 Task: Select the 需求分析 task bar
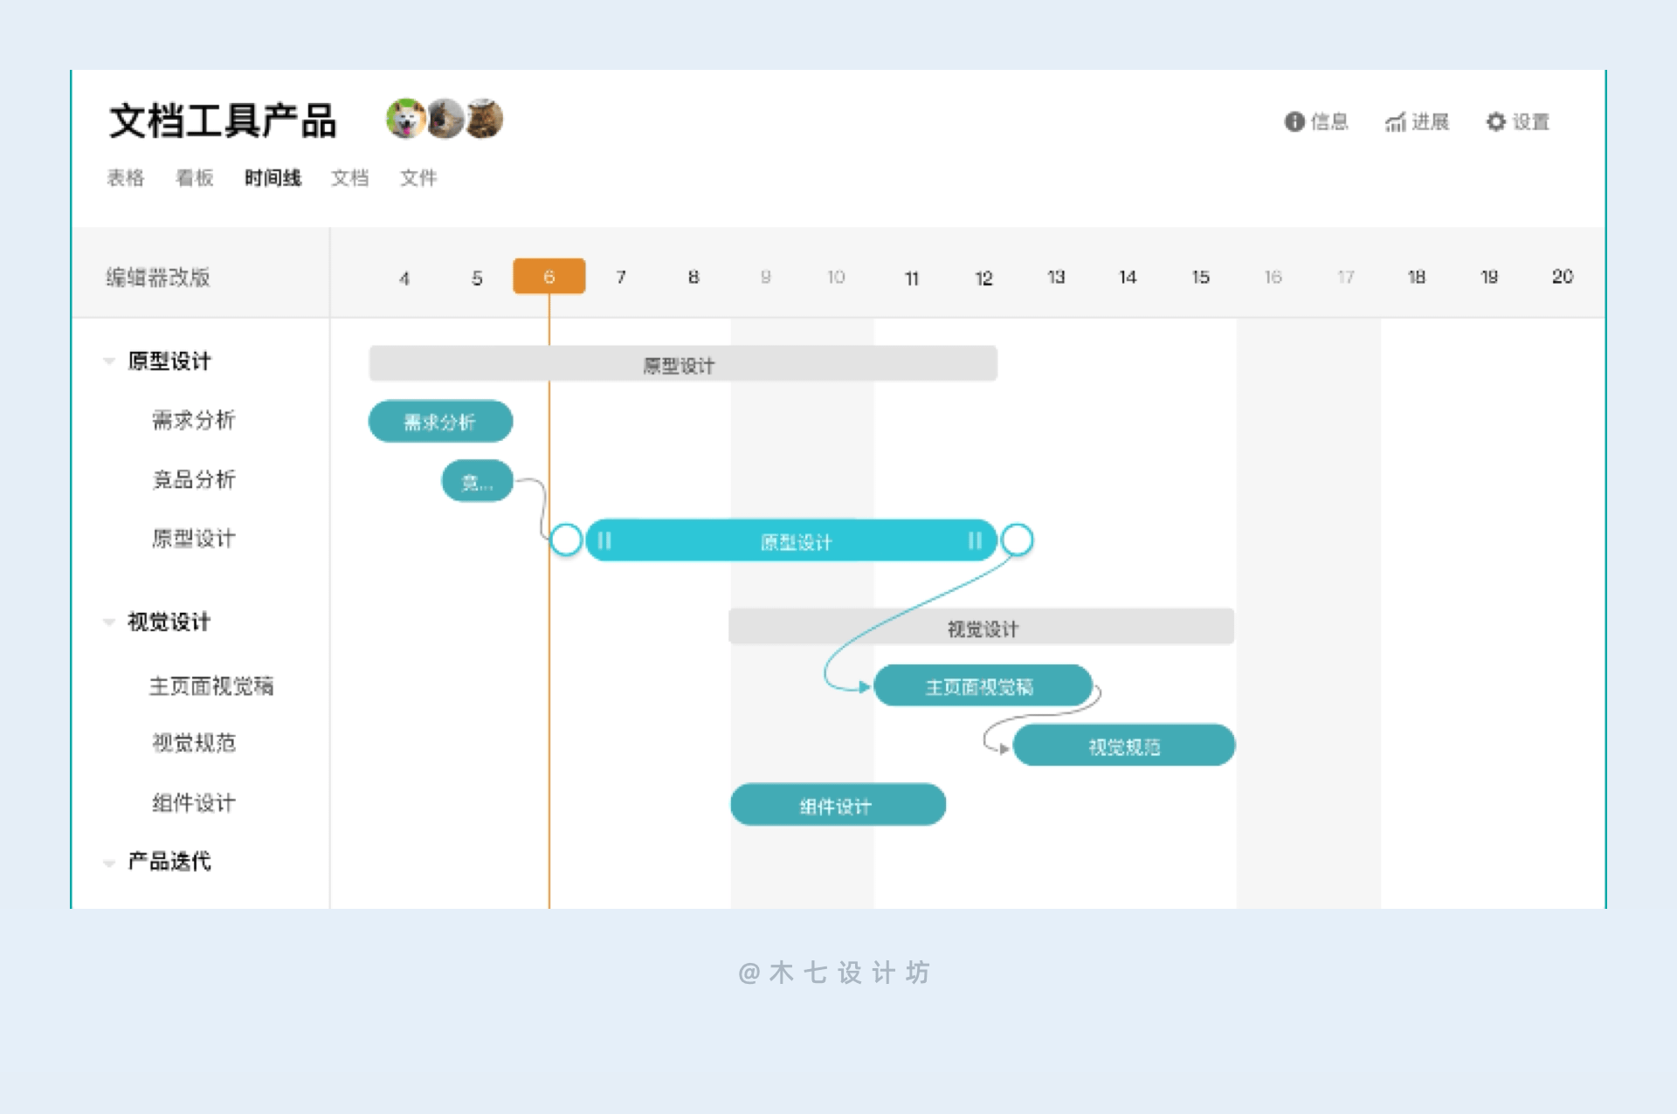click(x=440, y=422)
